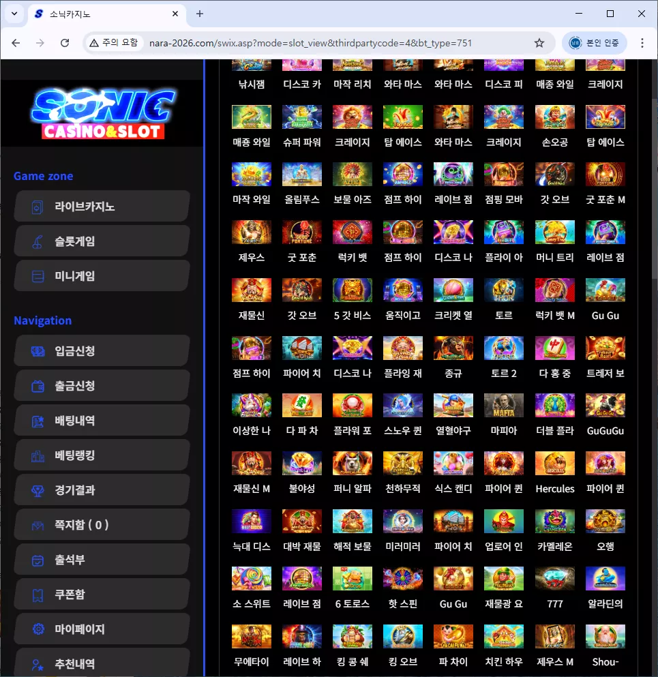The height and width of the screenshot is (677, 658).
Task: Click the 점핑 모바 game label
Action: pos(504,200)
